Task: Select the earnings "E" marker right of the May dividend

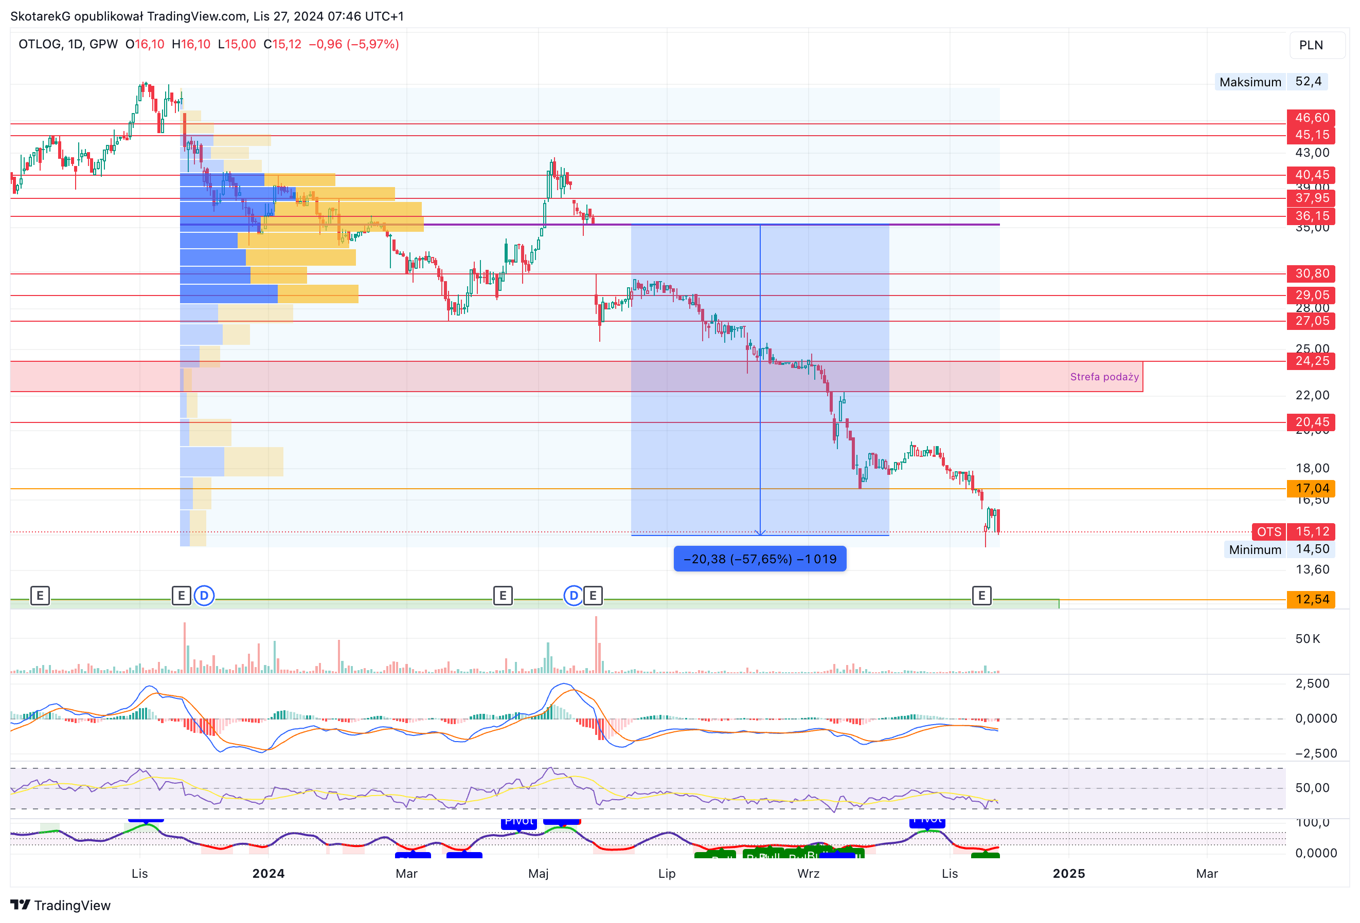Action: click(x=593, y=596)
